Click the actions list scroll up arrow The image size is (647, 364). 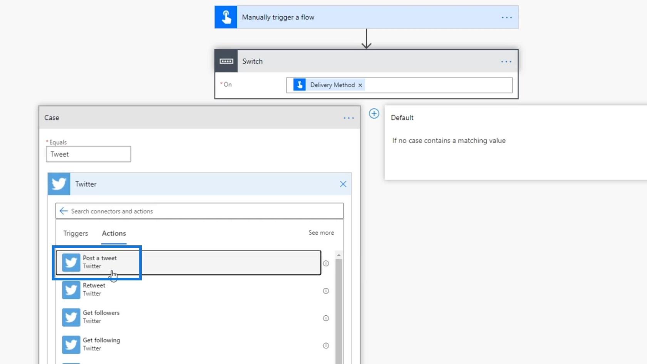(x=339, y=255)
